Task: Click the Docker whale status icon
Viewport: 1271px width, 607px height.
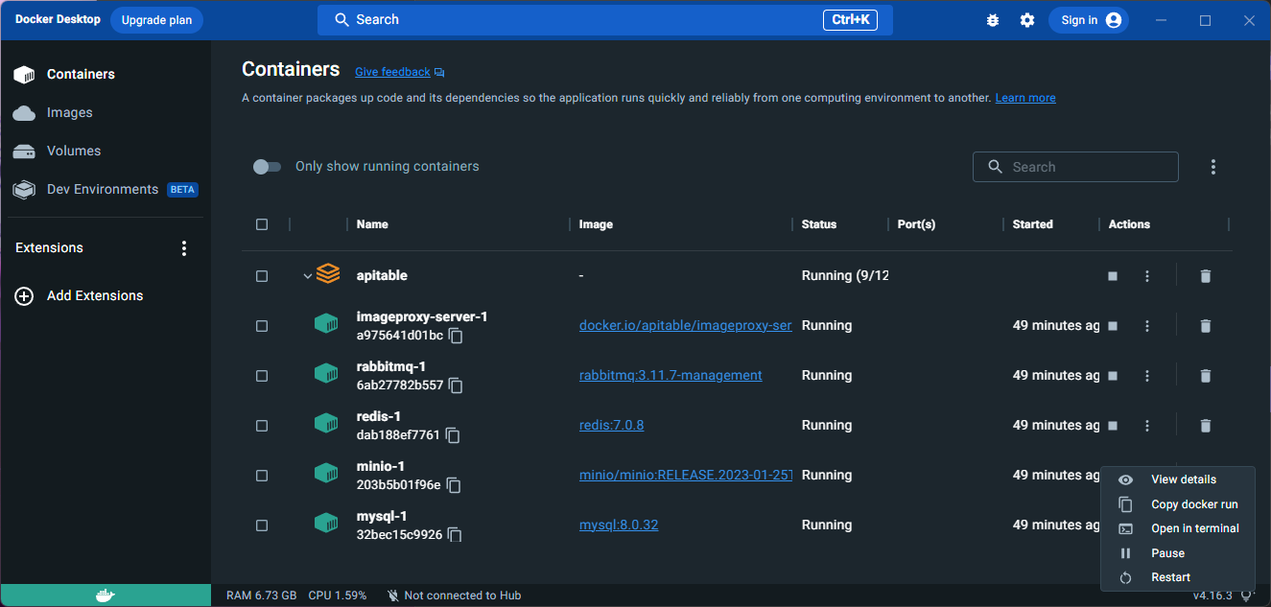Action: (106, 595)
